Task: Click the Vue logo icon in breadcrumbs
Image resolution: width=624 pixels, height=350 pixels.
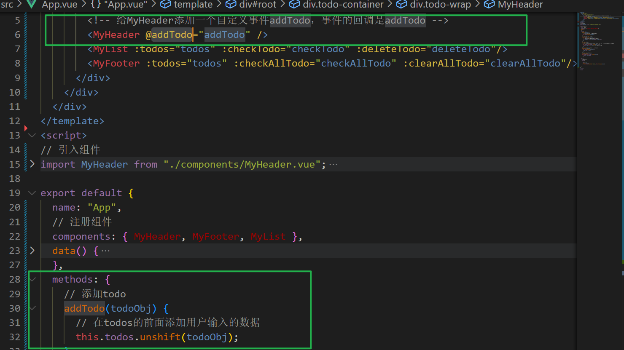Action: pos(32,4)
